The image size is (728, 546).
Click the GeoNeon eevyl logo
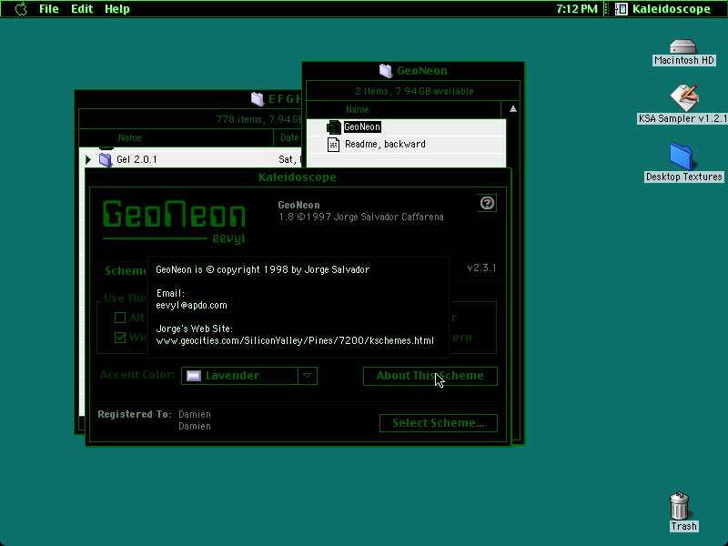coord(174,222)
